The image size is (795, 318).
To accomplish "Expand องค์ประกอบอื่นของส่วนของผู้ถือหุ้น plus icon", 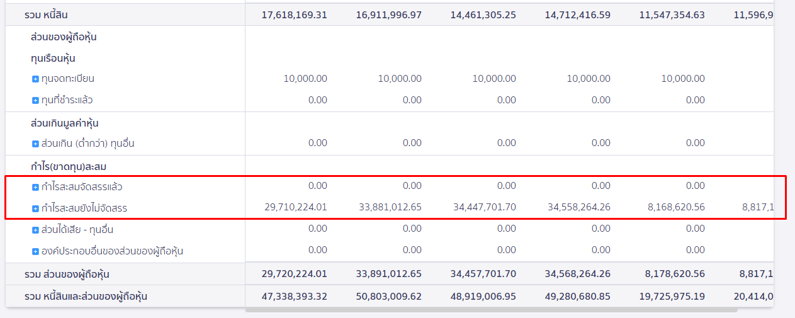I will pyautogui.click(x=36, y=252).
